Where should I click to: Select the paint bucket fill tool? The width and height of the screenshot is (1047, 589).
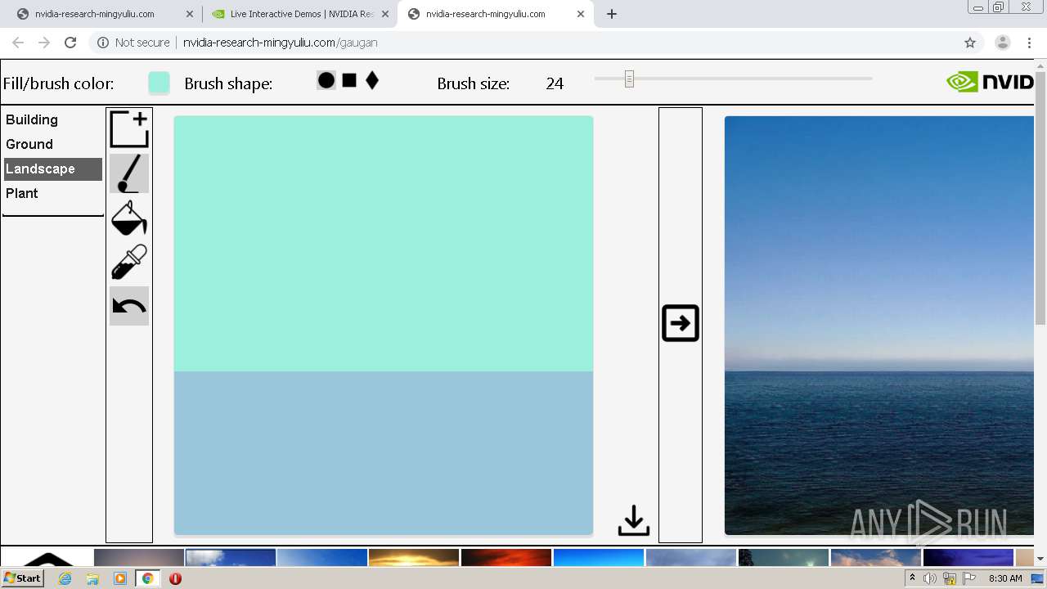129,218
